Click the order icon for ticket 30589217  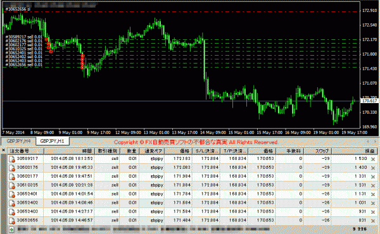(12, 159)
